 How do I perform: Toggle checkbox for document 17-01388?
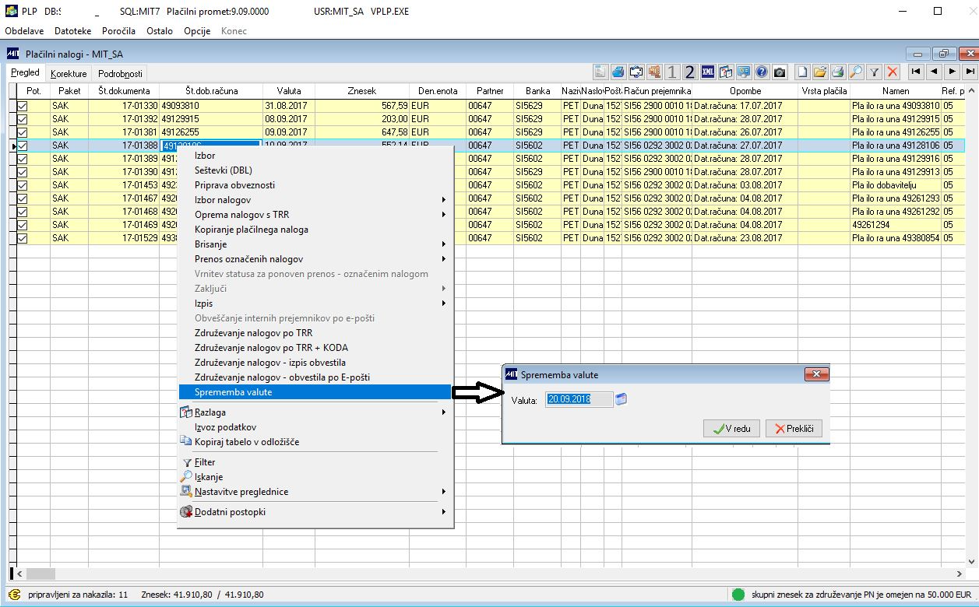(x=22, y=146)
